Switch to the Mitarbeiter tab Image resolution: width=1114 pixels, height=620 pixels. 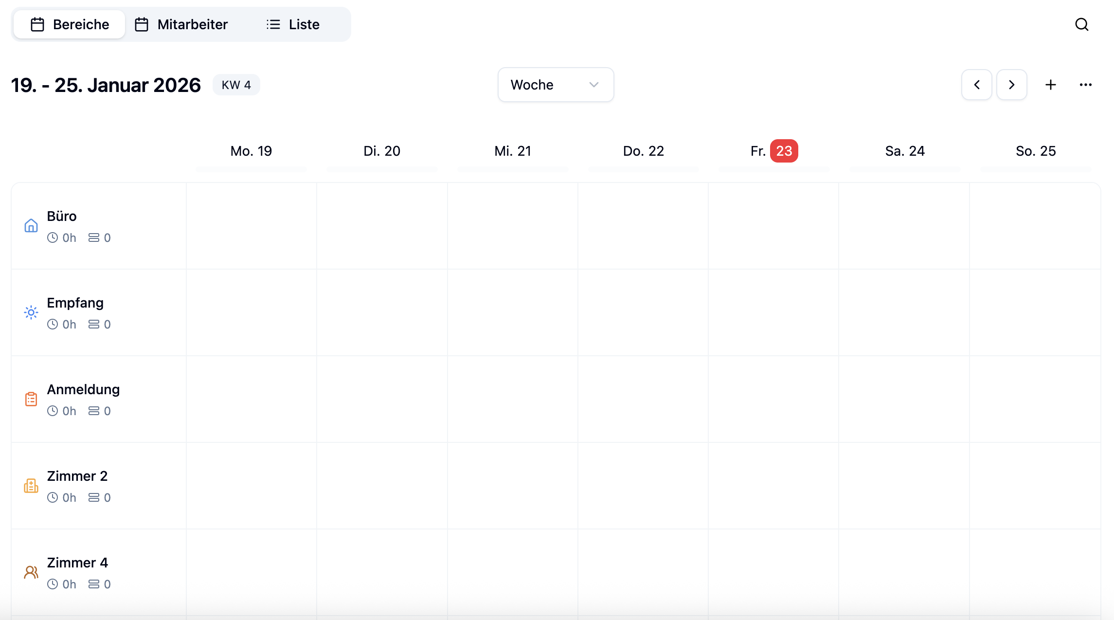click(x=181, y=24)
